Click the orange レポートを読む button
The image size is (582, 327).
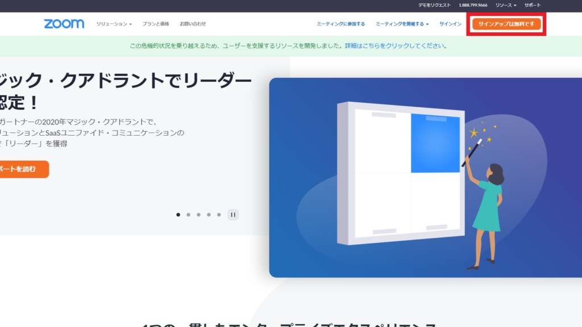tap(24, 169)
